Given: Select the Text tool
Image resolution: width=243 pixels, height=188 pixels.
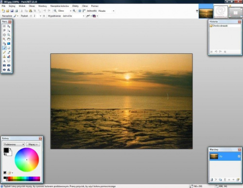Looking at the screenshot, I should [x=4, y=61].
